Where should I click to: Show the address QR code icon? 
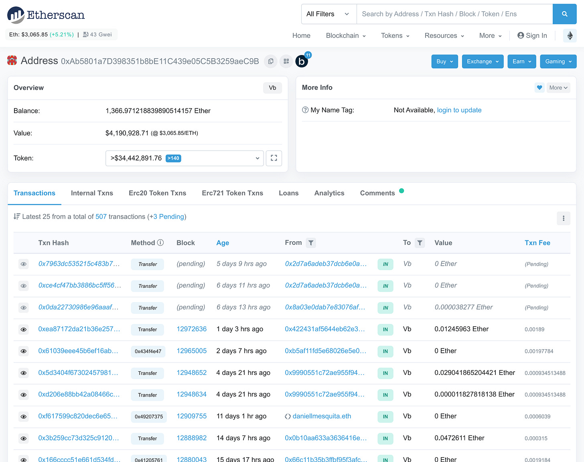(x=286, y=61)
